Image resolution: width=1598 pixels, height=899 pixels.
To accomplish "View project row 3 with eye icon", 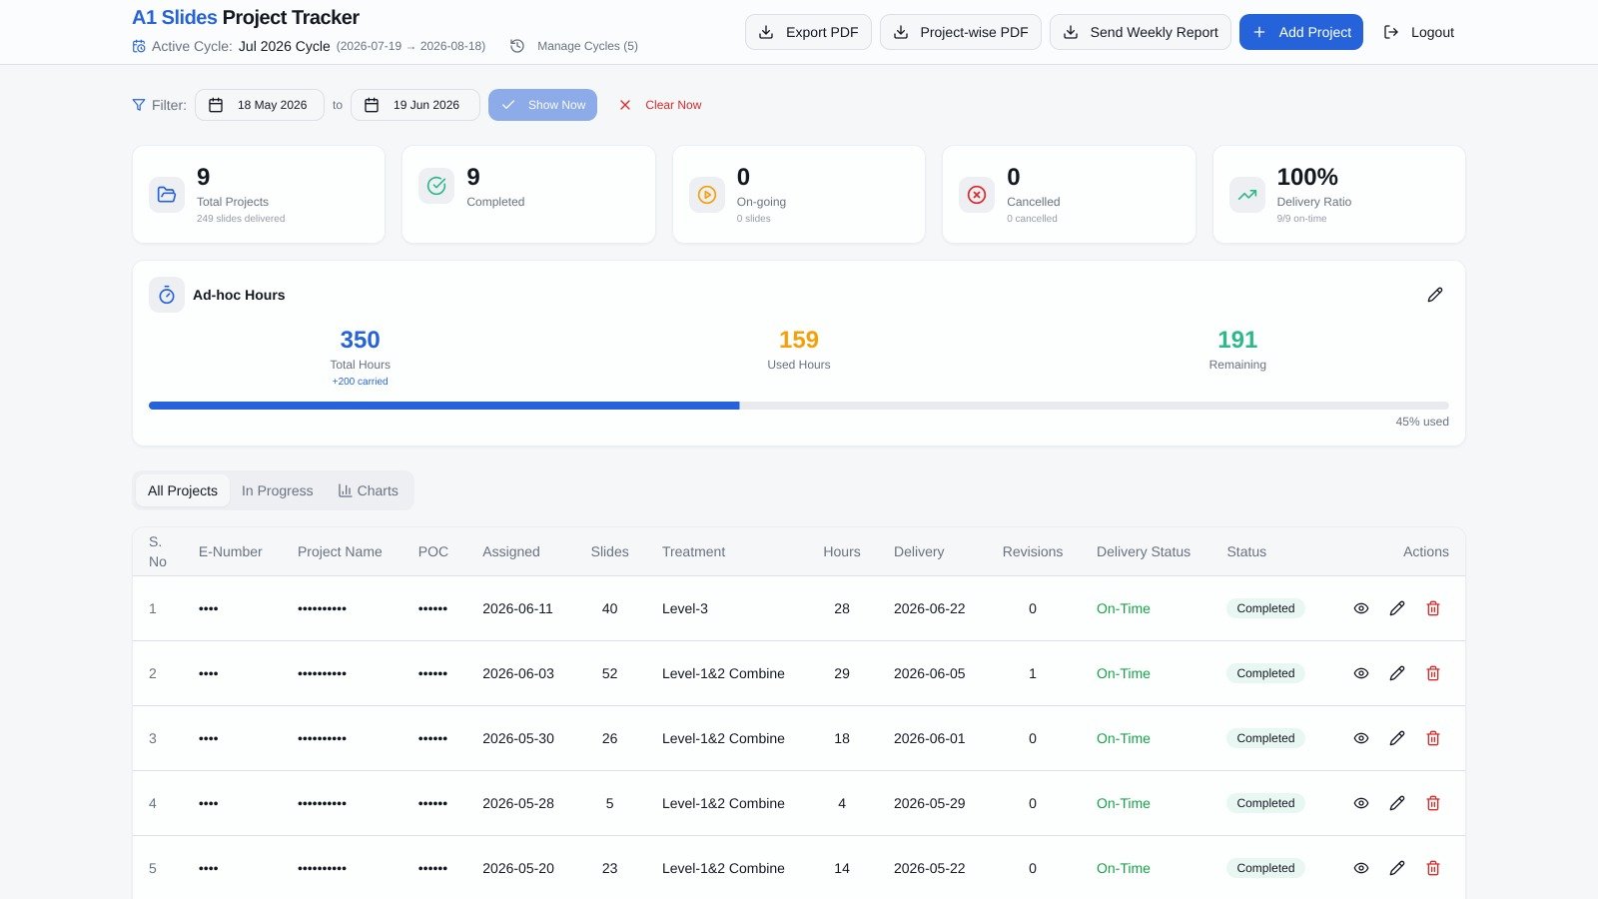I will coord(1361,738).
